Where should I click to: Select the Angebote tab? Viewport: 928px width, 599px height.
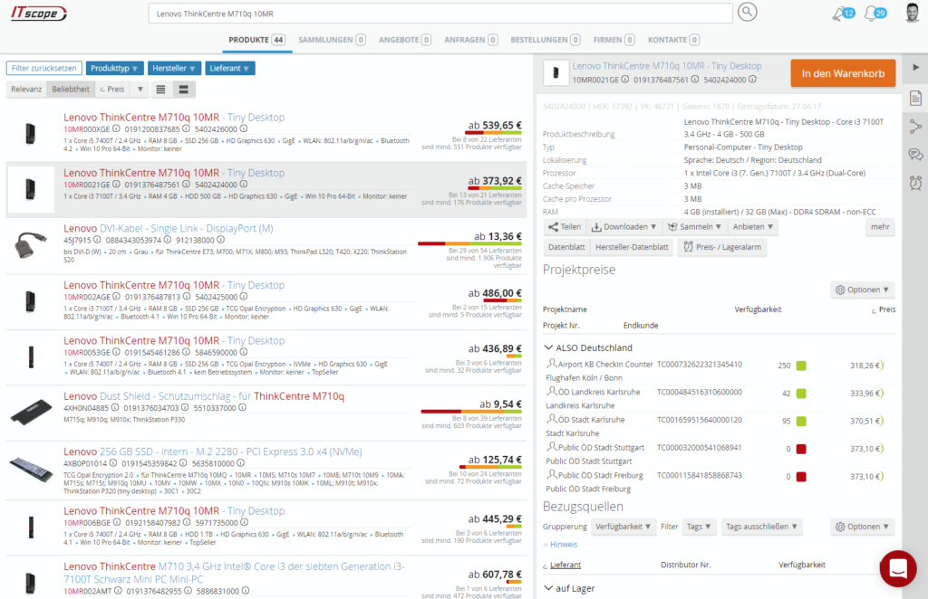click(405, 40)
